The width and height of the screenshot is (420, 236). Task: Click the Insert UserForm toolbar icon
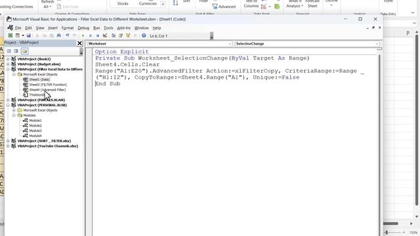point(18,35)
